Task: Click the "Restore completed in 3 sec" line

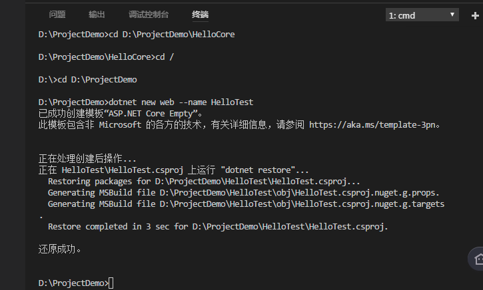Action: point(217,227)
